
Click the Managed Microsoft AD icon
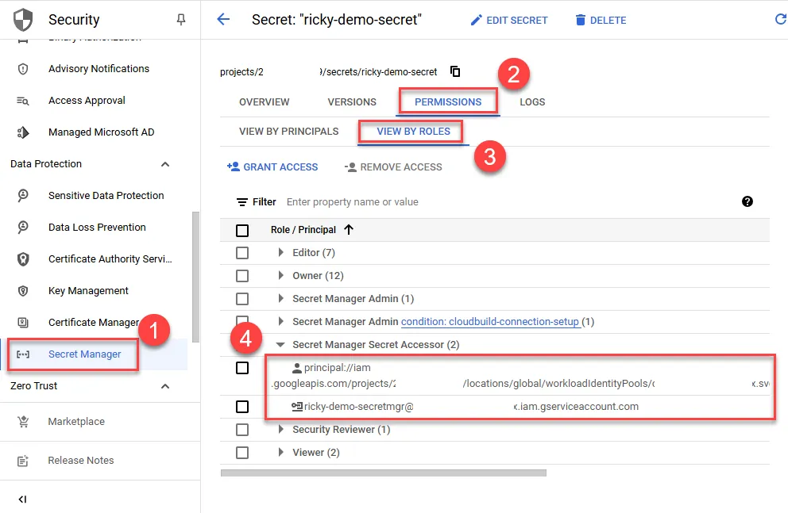click(23, 132)
